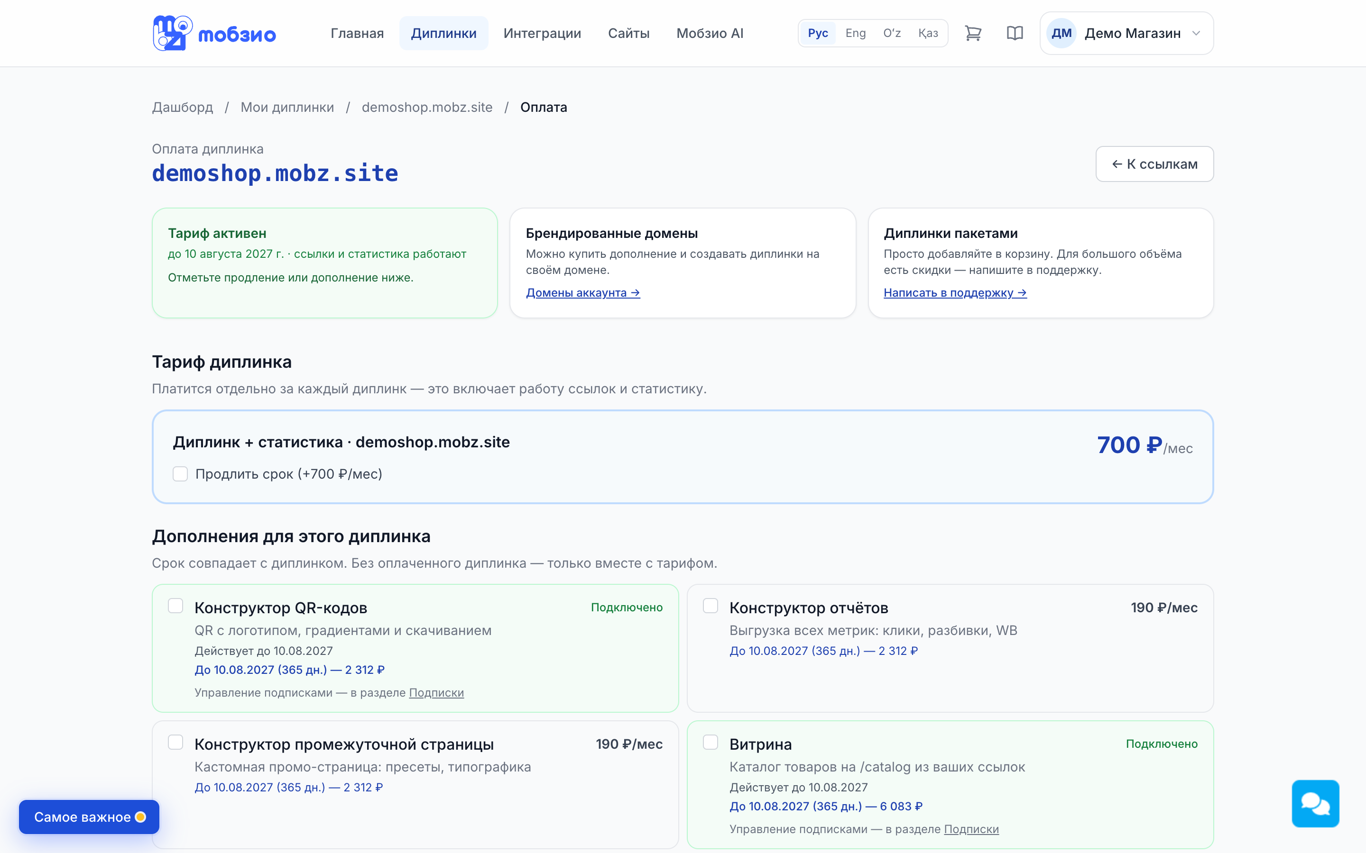Image resolution: width=1366 pixels, height=853 pixels.
Task: Click the Брендированные домены card title
Action: point(612,233)
